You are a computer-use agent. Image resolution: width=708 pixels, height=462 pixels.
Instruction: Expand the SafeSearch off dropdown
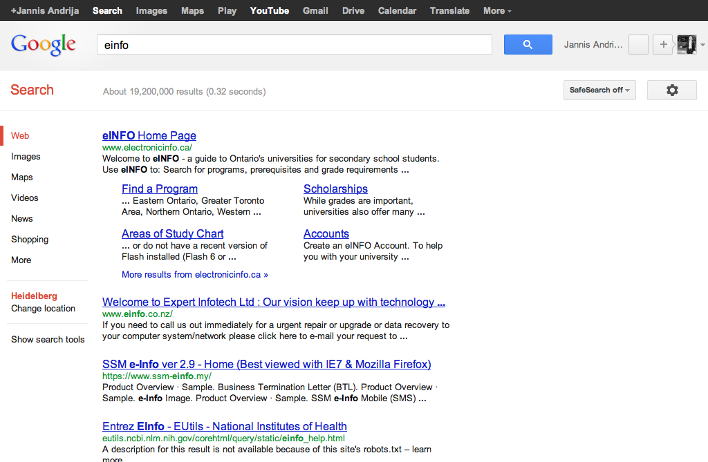tap(599, 90)
